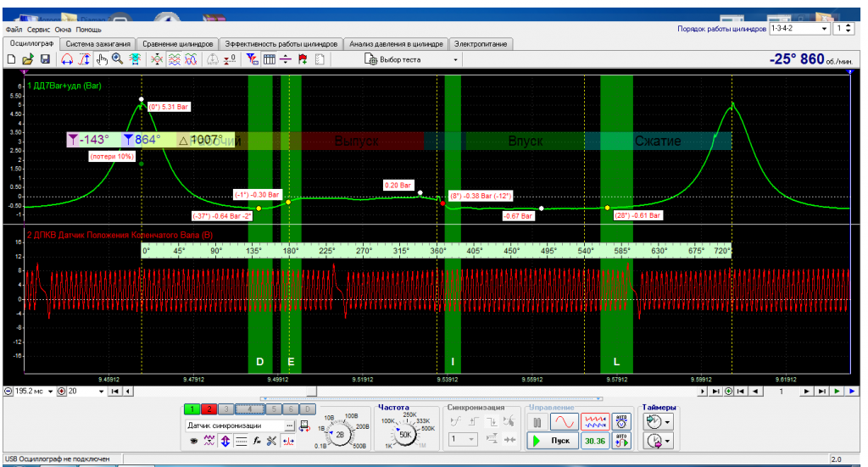868x467 pixels.
Task: Open the Сервис menu
Action: [38, 30]
